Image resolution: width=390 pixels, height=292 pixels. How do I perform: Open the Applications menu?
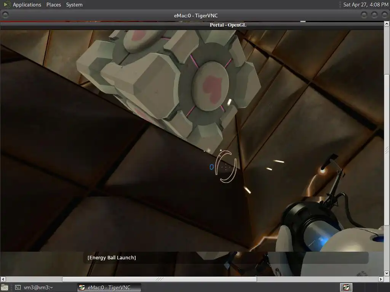point(27,5)
